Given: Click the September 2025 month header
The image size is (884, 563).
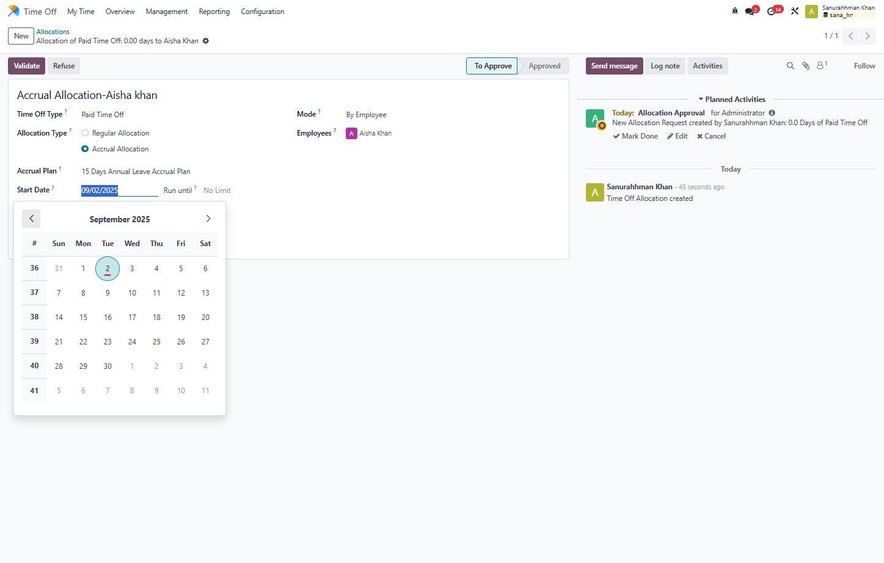Looking at the screenshot, I should tap(120, 219).
